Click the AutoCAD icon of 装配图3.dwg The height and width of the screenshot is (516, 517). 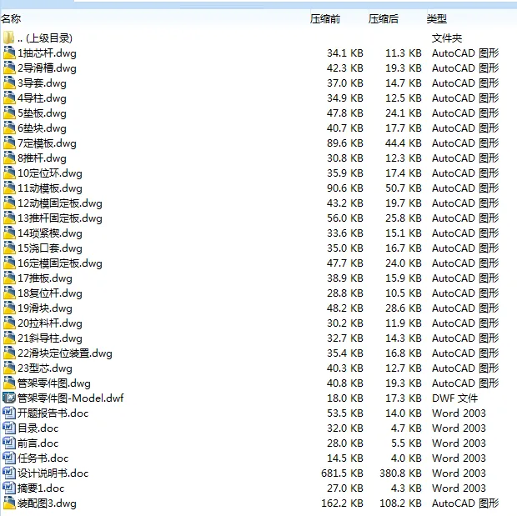pos(9,503)
